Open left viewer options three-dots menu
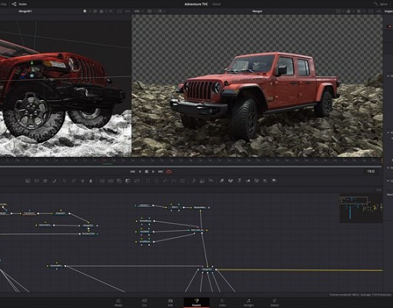 click(x=128, y=12)
